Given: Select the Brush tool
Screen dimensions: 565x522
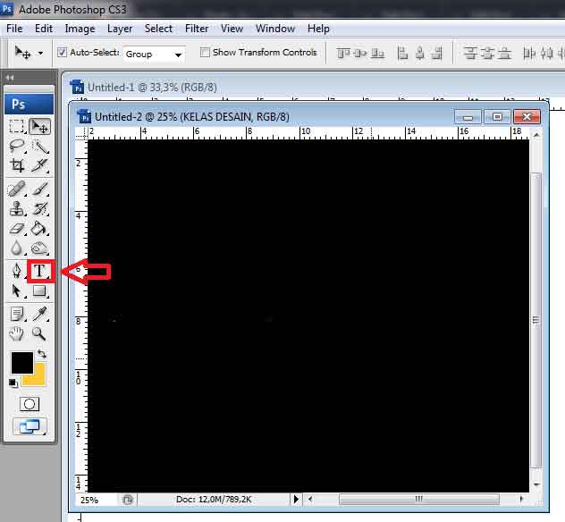Looking at the screenshot, I should click(39, 189).
